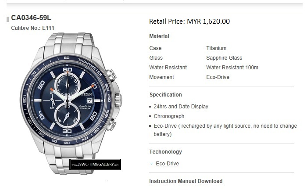
Task: Click the Material section heading
Action: point(159,36)
